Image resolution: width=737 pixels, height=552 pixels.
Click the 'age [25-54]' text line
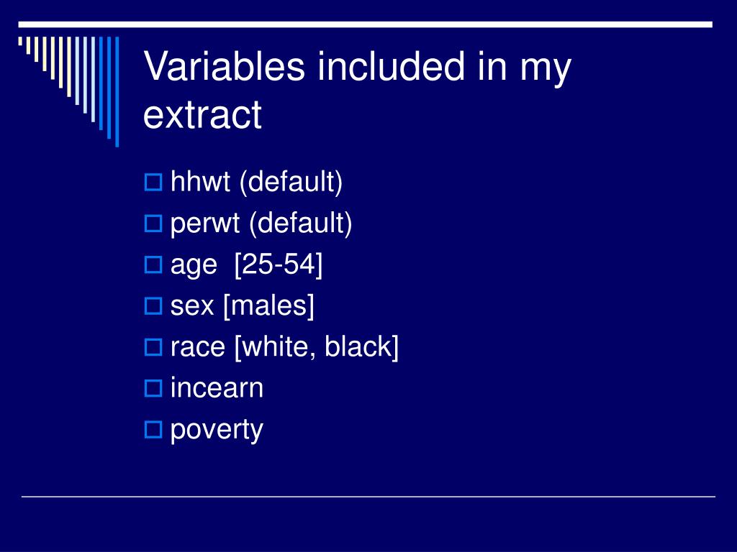tap(246, 264)
